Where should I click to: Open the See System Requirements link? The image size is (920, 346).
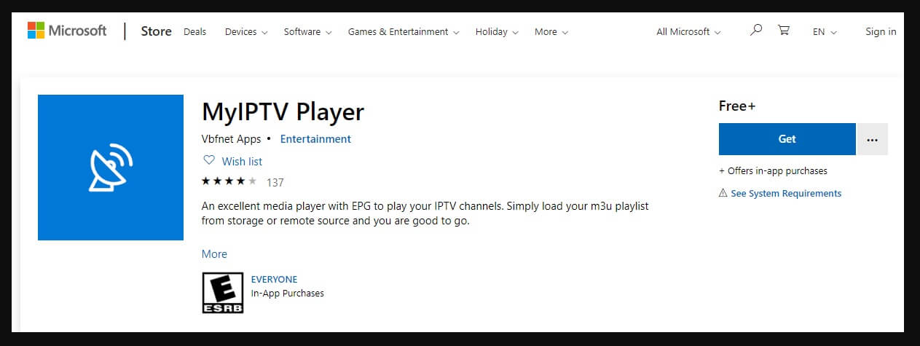pyautogui.click(x=786, y=193)
